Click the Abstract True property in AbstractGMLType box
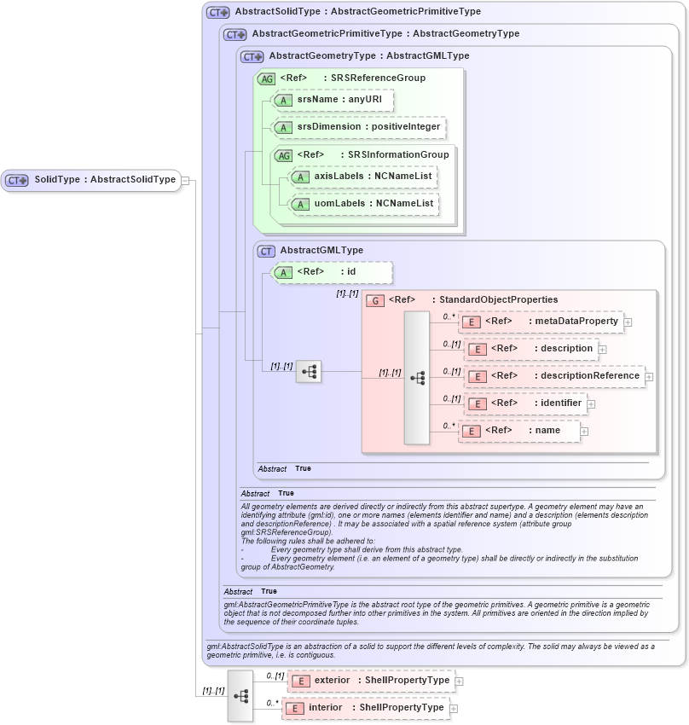The height and width of the screenshot is (725, 689). 284,469
